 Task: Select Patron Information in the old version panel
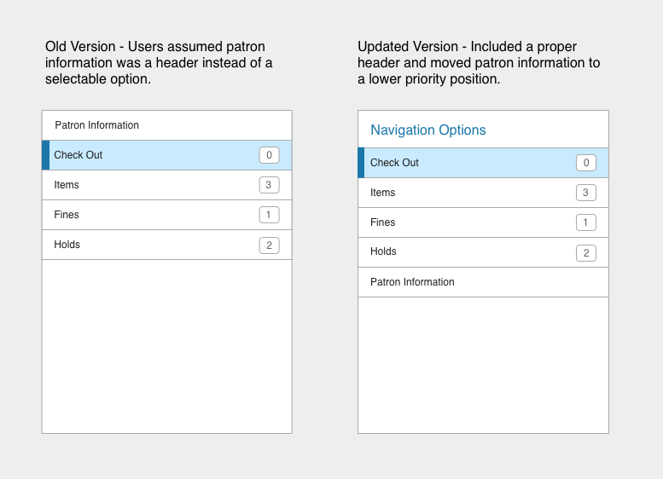96,125
